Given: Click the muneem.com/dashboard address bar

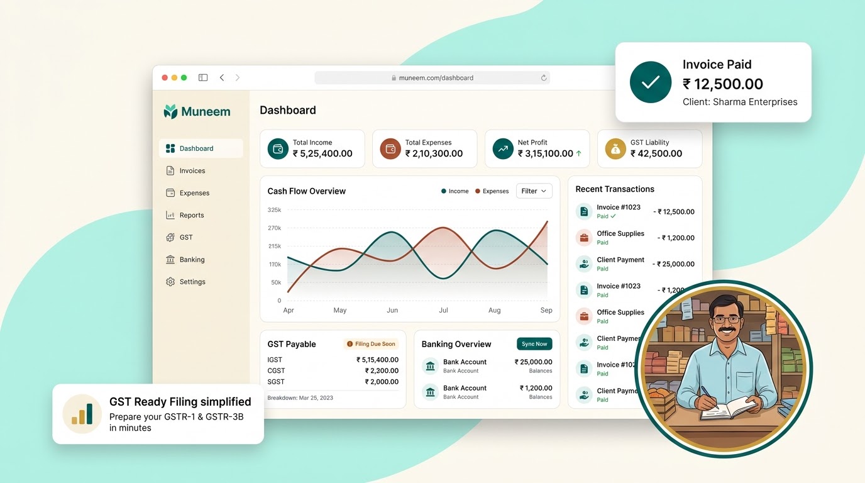Looking at the screenshot, I should tap(432, 78).
